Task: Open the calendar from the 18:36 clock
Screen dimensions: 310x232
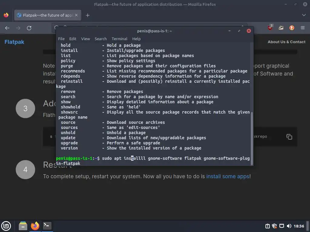Action: [x=299, y=226]
